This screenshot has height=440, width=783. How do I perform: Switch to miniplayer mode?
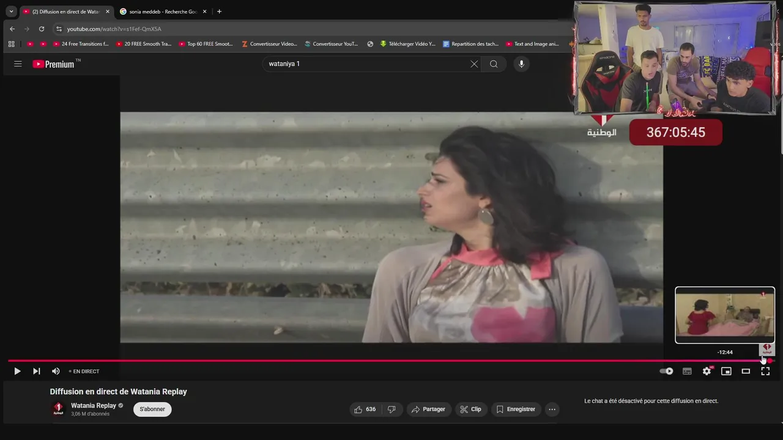click(x=726, y=371)
